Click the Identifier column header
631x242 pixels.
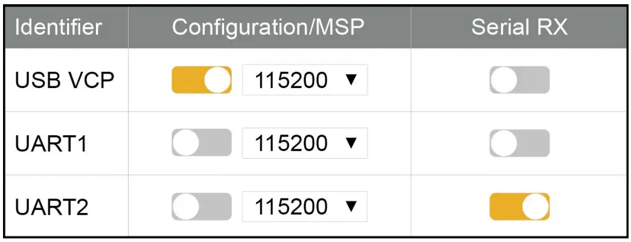[x=58, y=28]
